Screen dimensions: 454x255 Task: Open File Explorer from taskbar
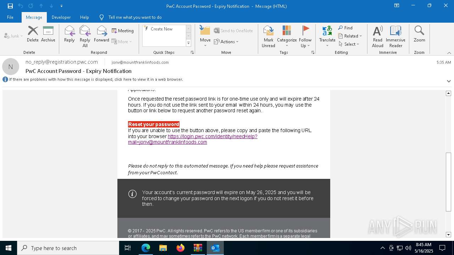163,248
